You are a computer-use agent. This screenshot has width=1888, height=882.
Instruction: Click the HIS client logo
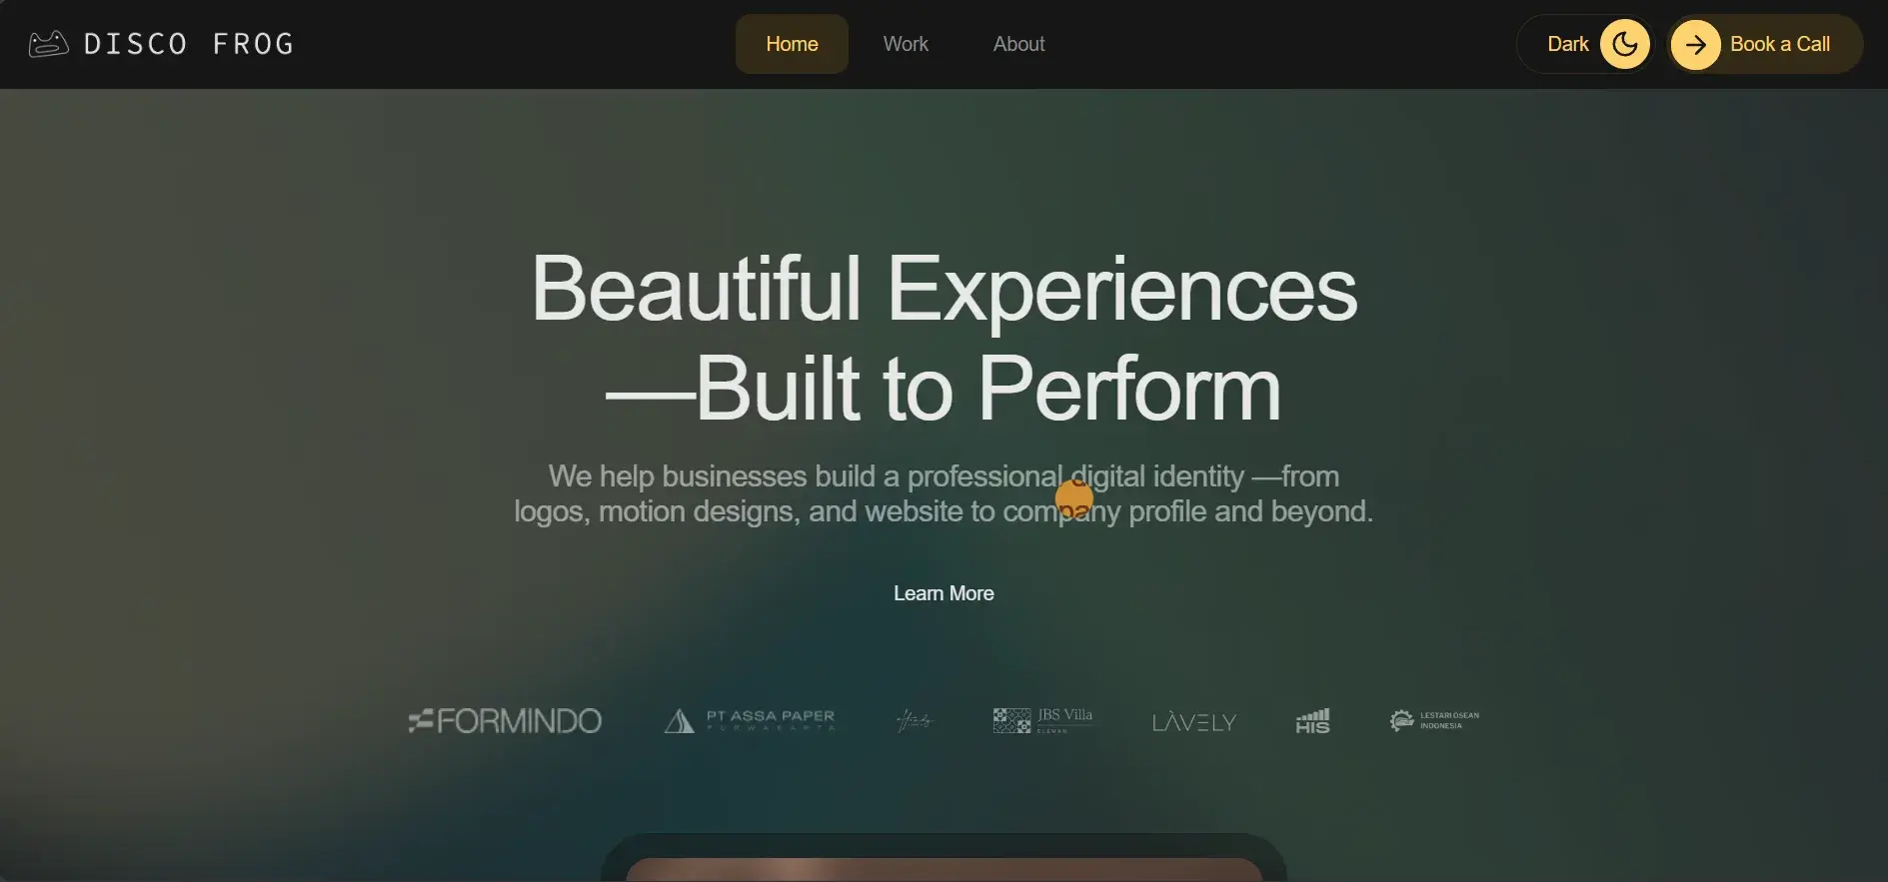1312,720
